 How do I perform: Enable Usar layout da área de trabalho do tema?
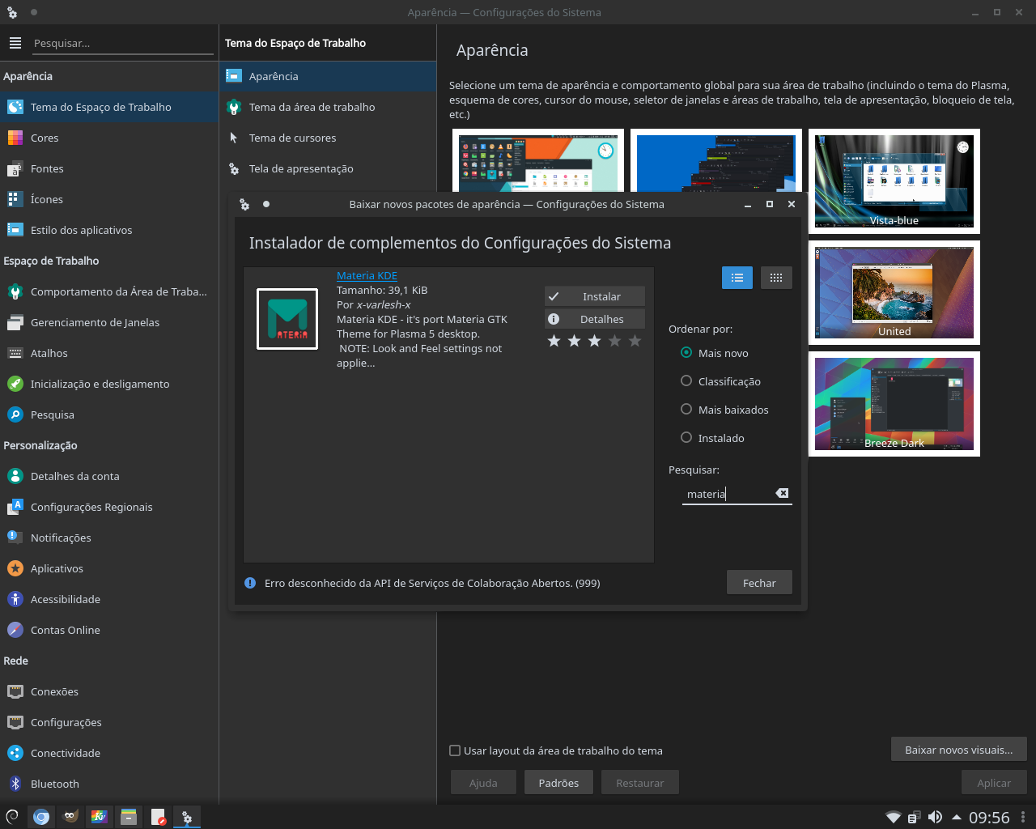pos(455,750)
